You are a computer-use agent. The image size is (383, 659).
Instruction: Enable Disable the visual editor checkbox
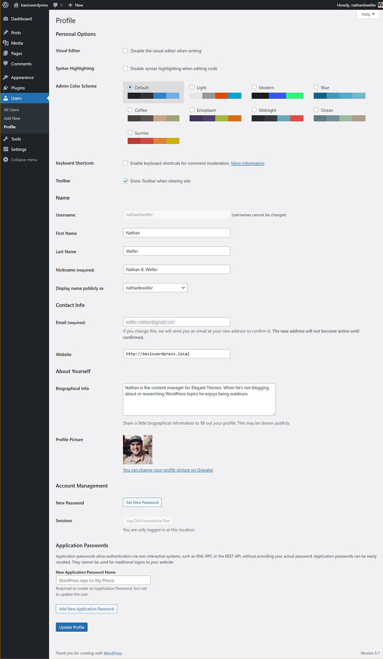(x=125, y=51)
